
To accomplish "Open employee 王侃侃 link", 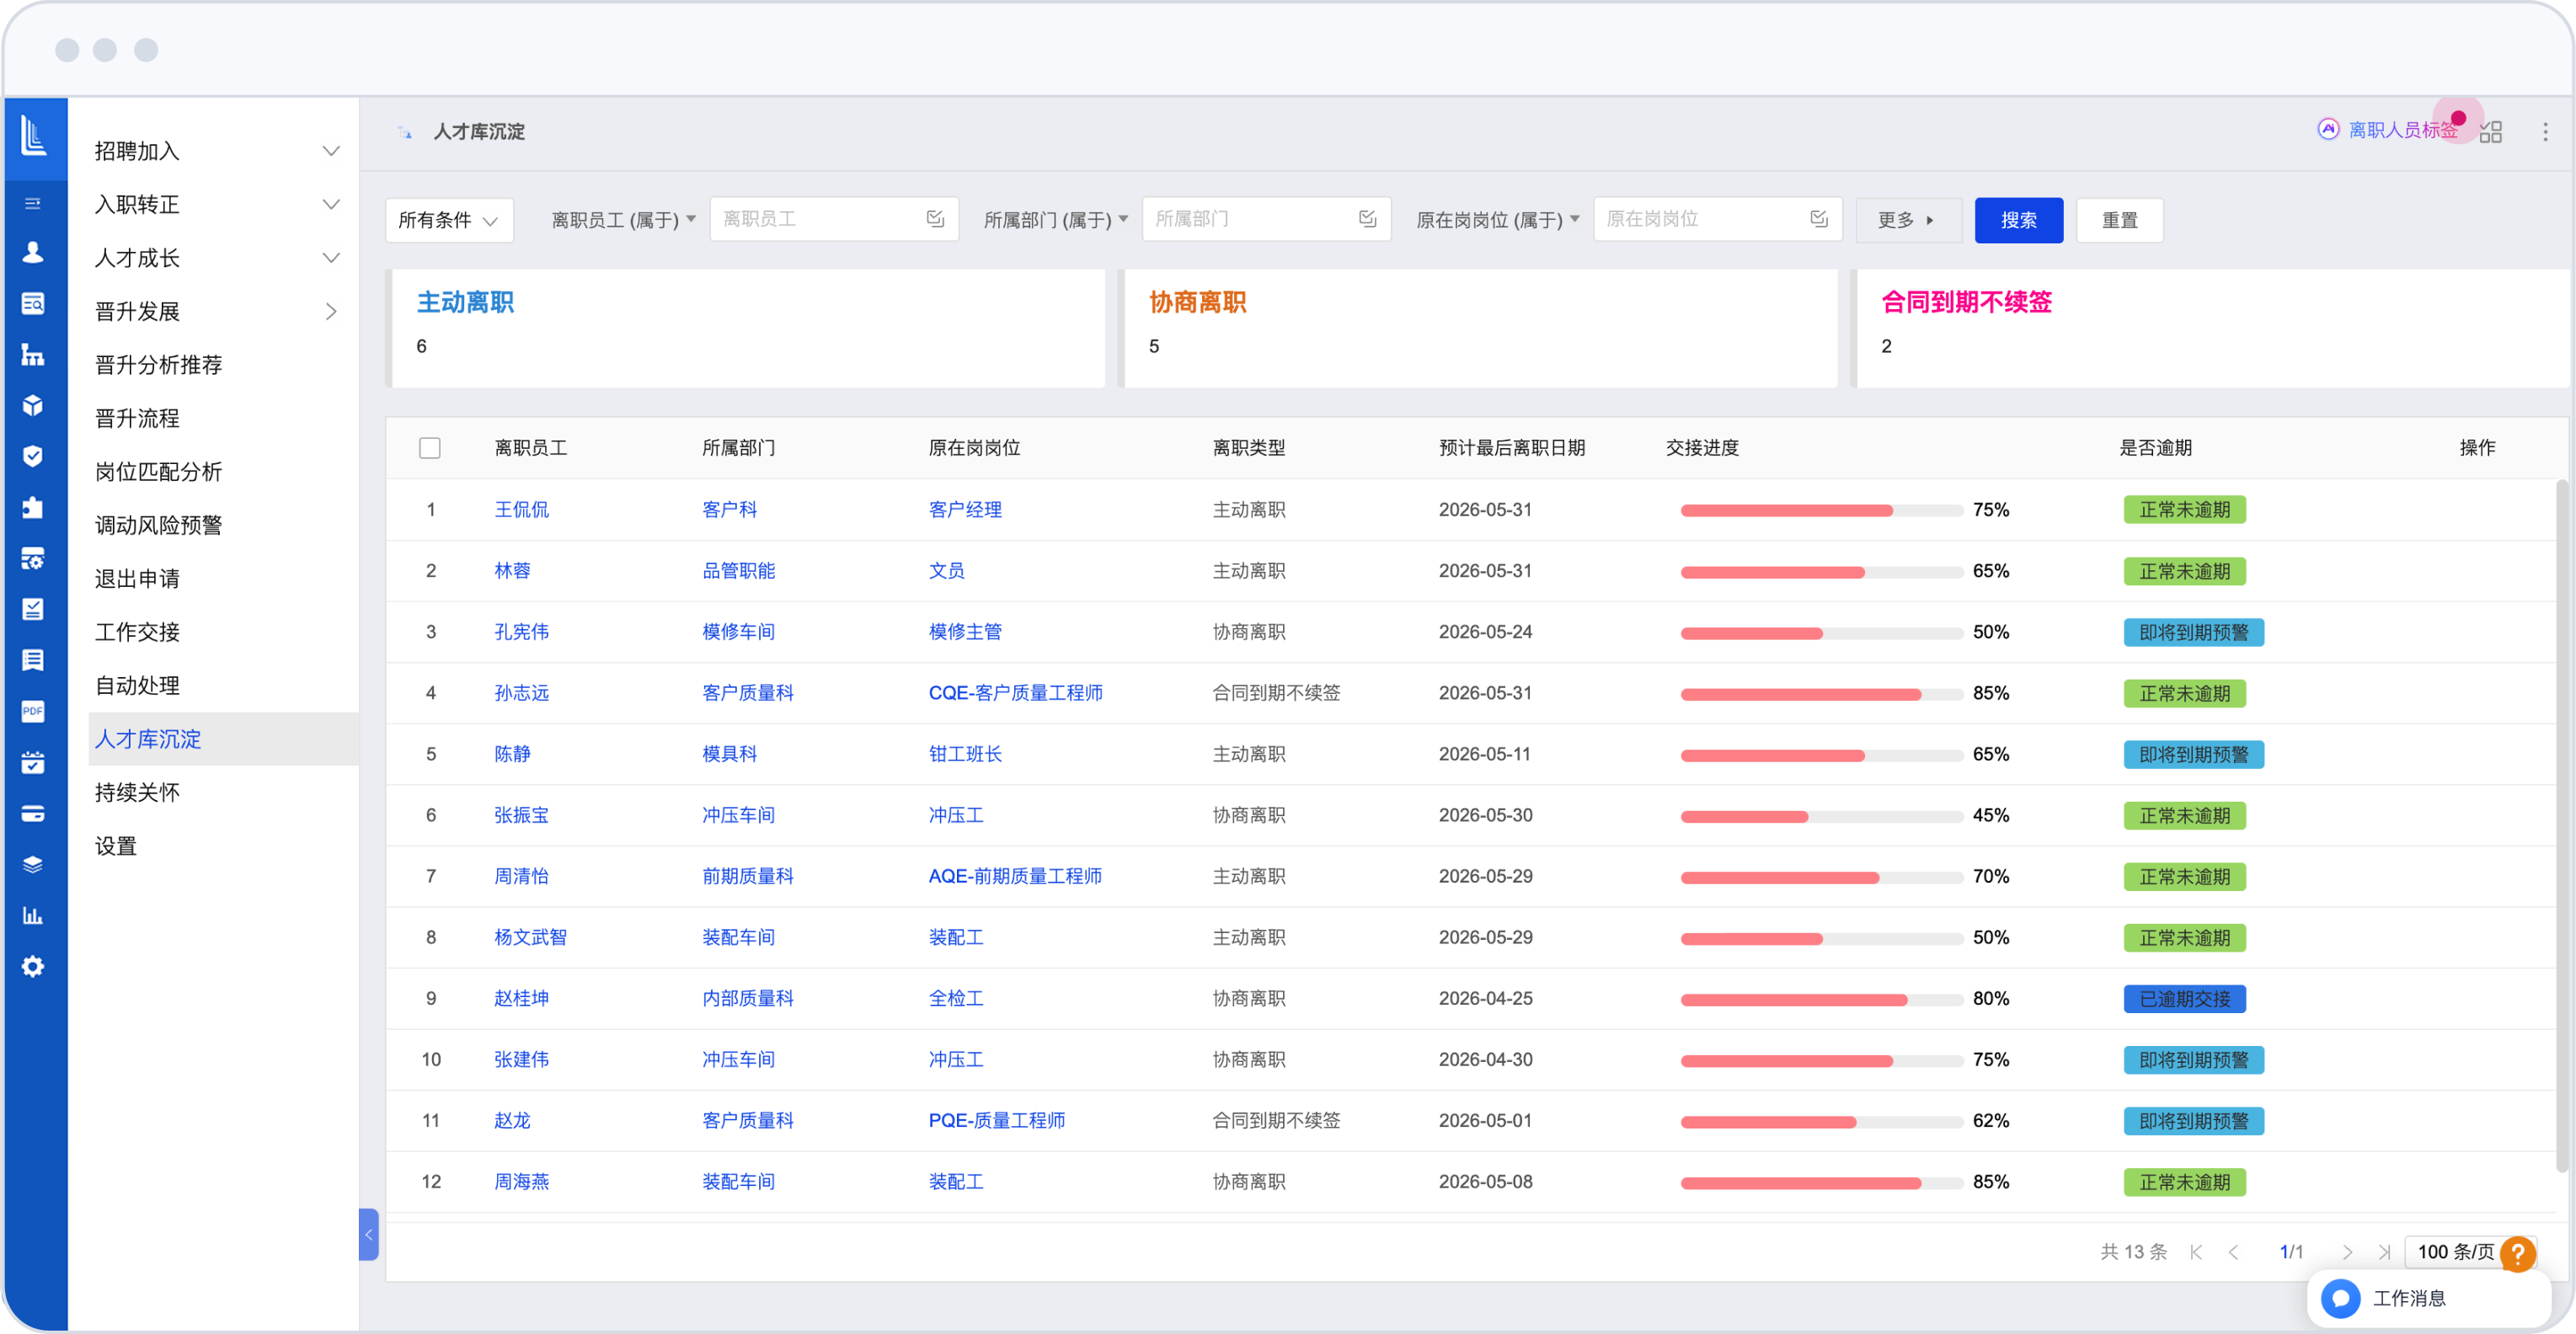I will coord(521,510).
